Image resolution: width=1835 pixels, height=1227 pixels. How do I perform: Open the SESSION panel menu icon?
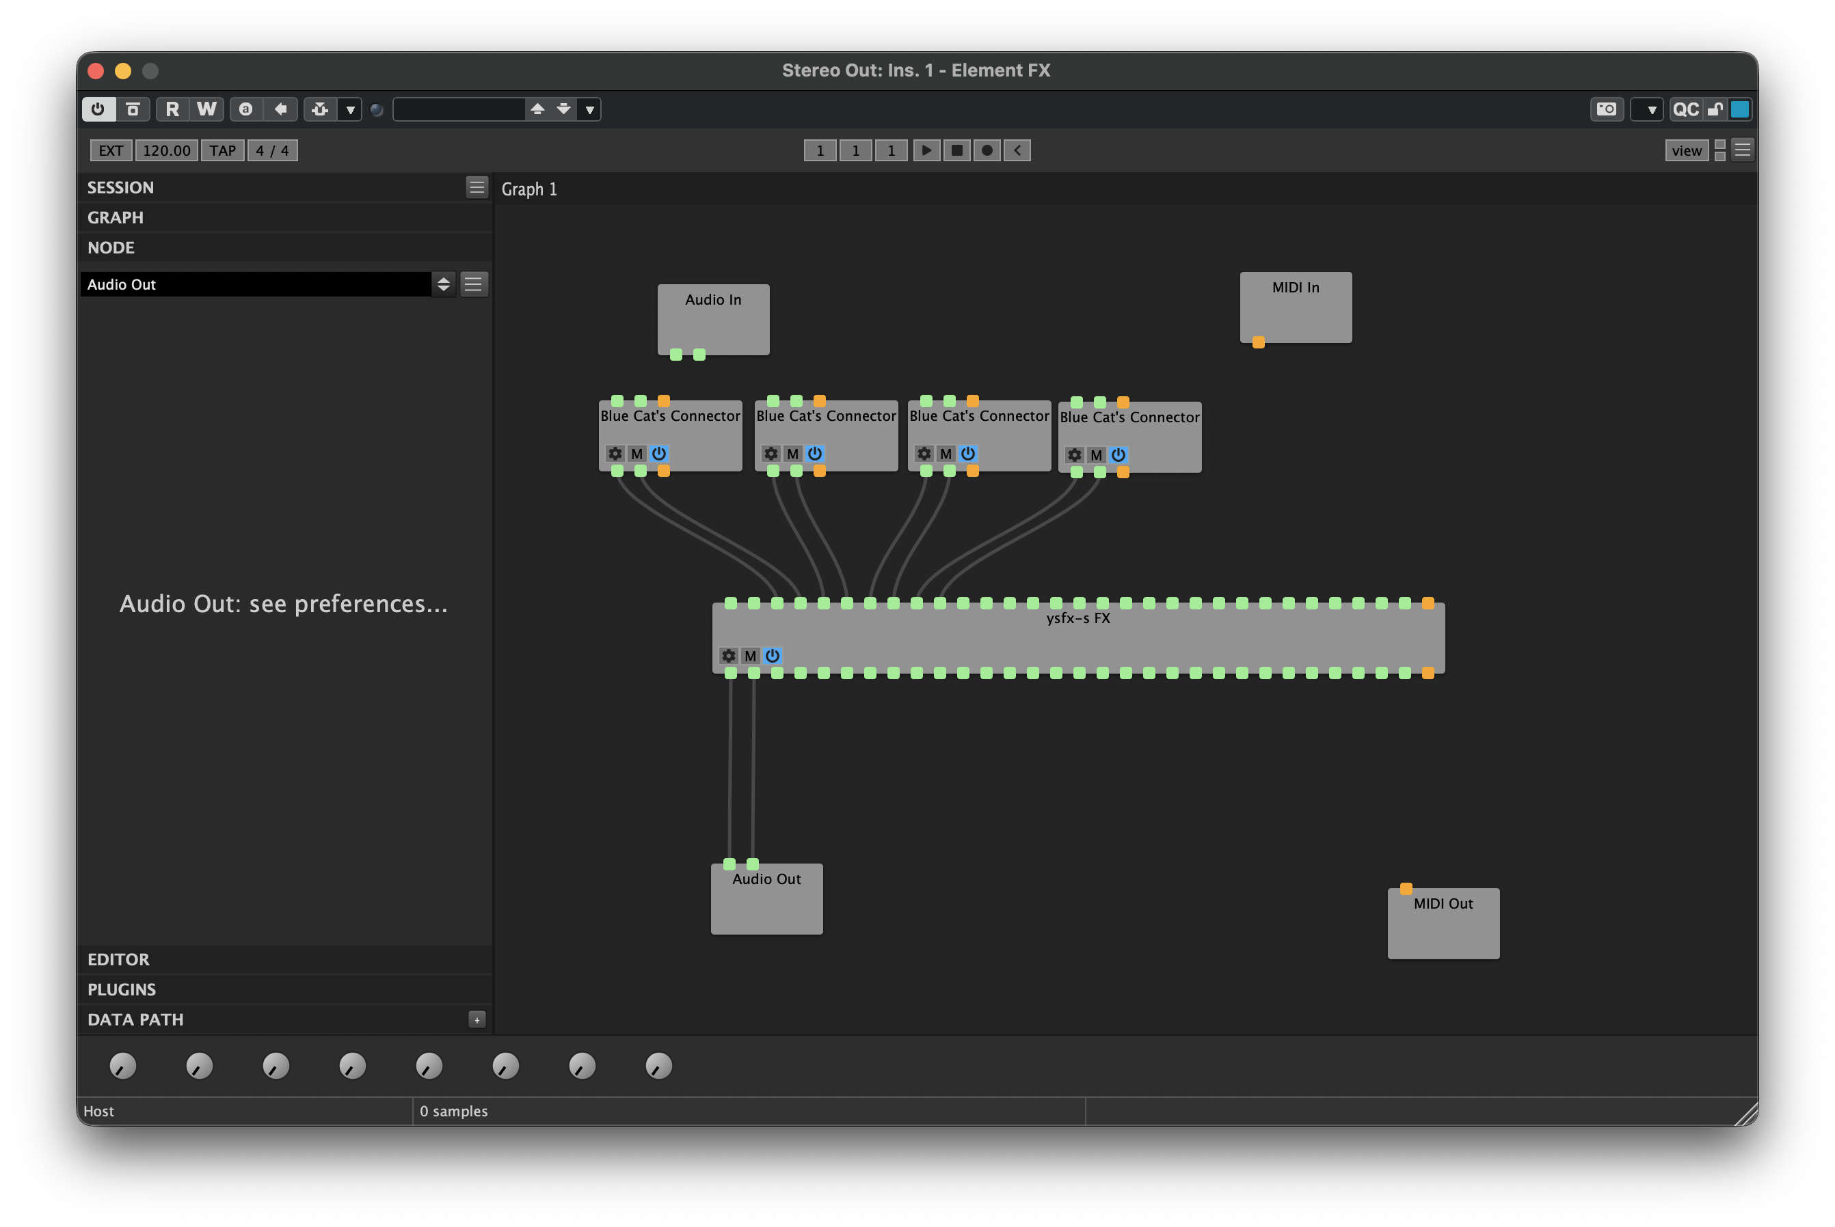pyautogui.click(x=476, y=187)
